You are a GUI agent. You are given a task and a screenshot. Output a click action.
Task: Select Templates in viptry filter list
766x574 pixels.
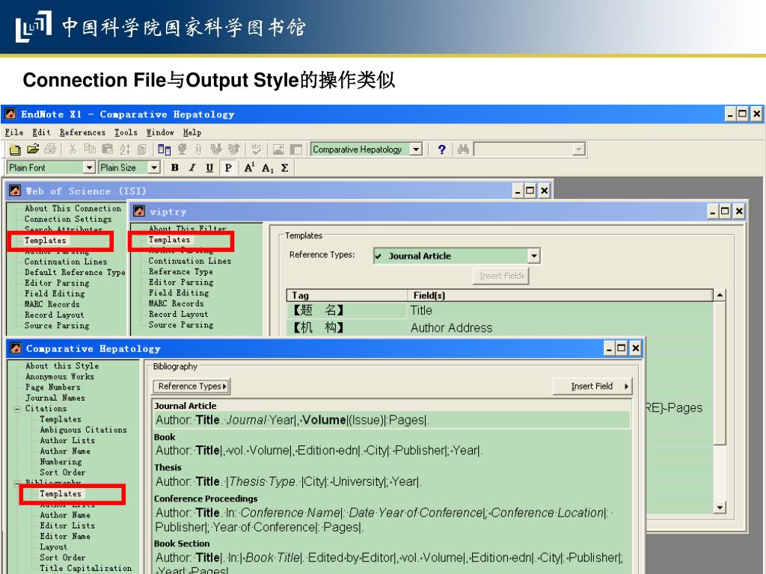pyautogui.click(x=170, y=240)
